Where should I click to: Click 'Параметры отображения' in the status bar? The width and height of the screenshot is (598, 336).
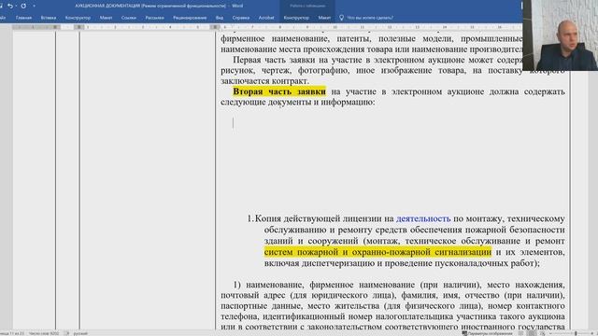(x=488, y=333)
